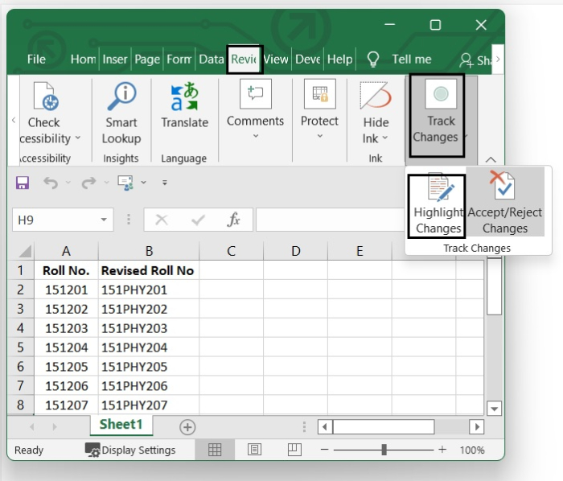Click the Display Settings button
The width and height of the screenshot is (563, 481).
pyautogui.click(x=130, y=450)
